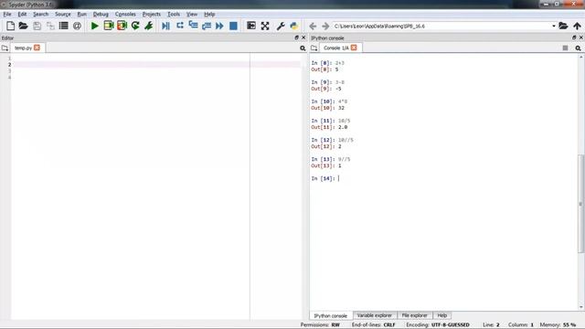This screenshot has width=585, height=329.
Task: Open the PYTHONPATH manager Python icon
Action: [294, 26]
